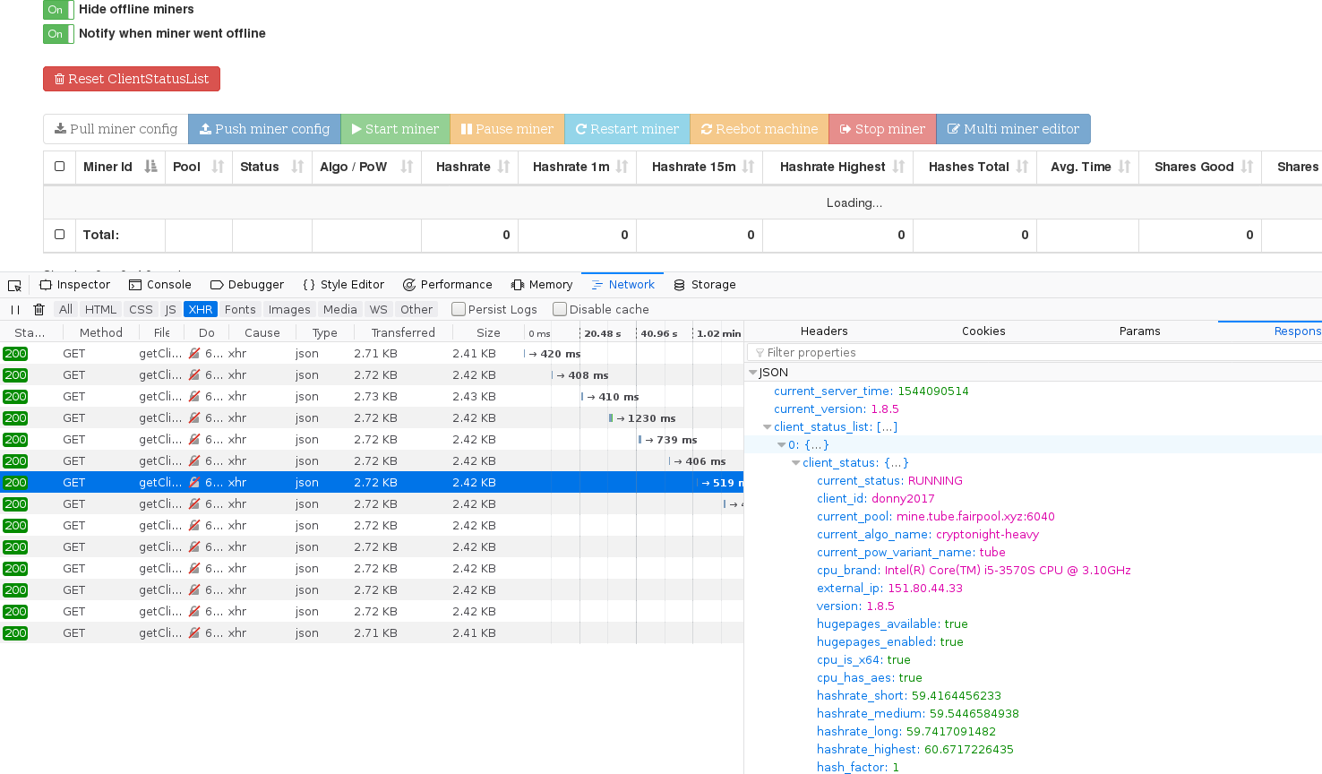The image size is (1322, 774).
Task: Sort by Avg. Time column arrows
Action: click(x=1124, y=167)
